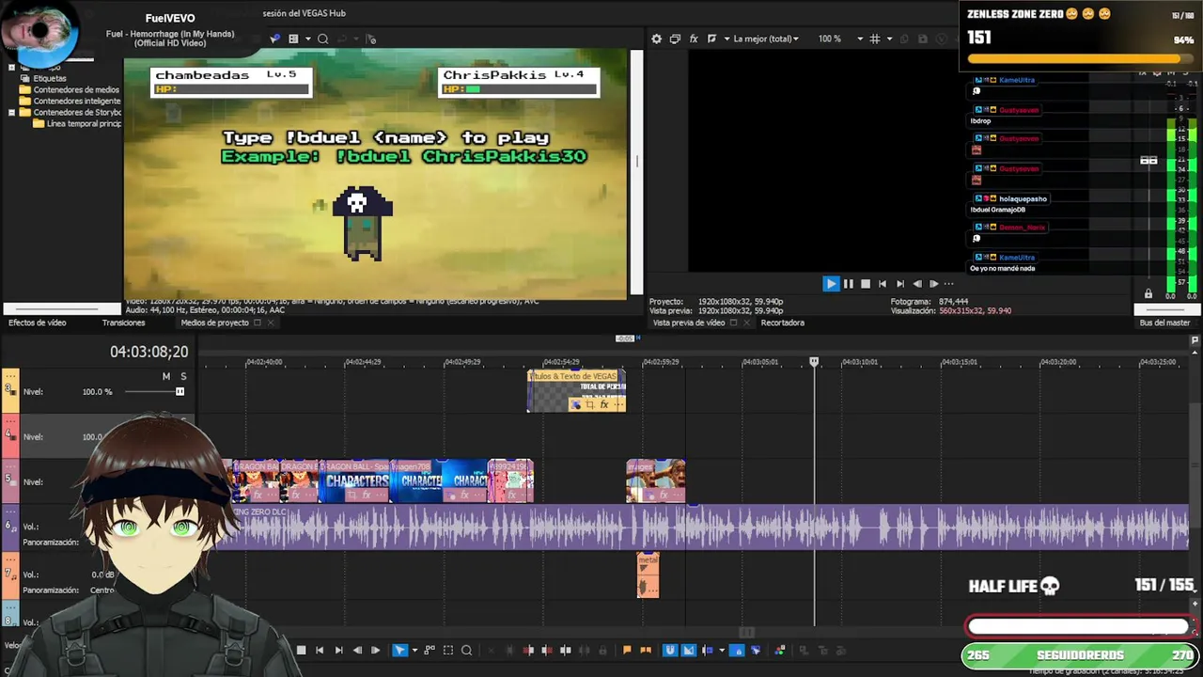Select the Envelope Edit tool

[x=430, y=650]
